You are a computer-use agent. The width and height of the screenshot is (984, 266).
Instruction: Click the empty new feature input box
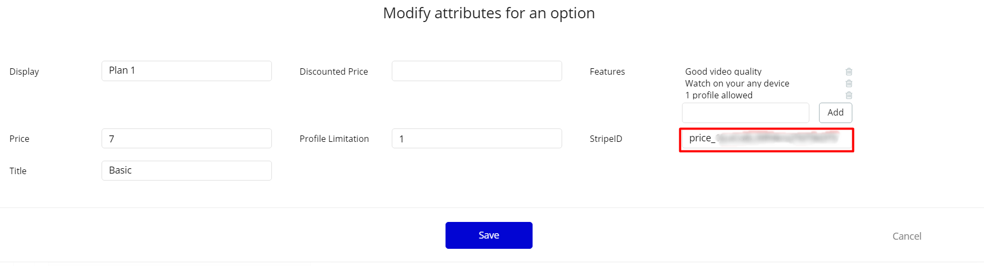coord(745,113)
